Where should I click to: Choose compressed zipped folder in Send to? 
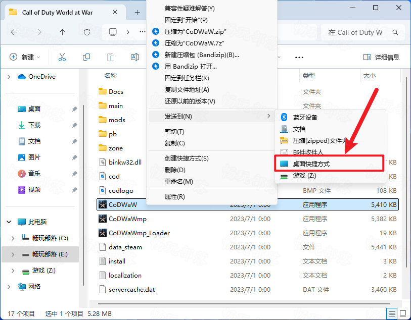[330, 140]
